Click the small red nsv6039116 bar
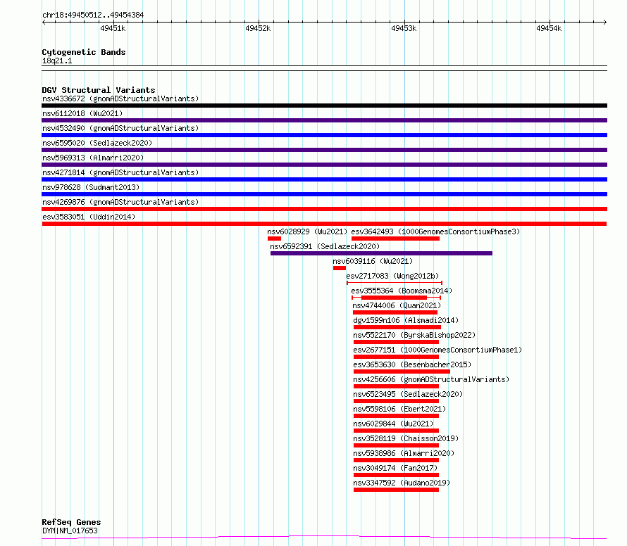 pos(340,268)
